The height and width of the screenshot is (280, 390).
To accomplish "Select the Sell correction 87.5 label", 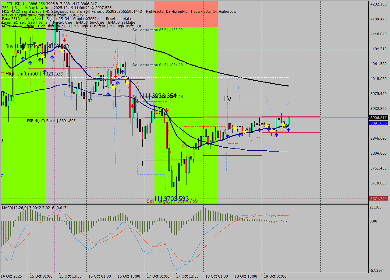I will 157,30.
